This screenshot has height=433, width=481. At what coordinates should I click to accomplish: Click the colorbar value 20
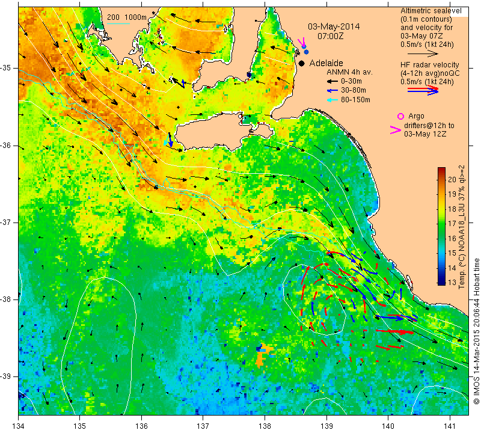[x=452, y=180]
